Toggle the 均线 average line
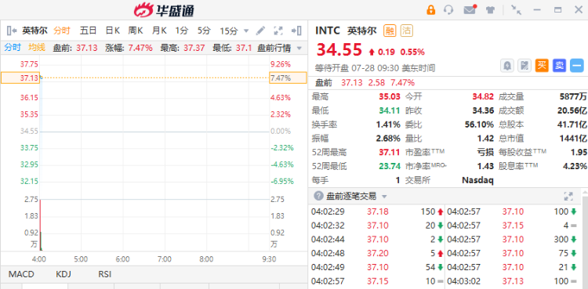 (x=37, y=48)
